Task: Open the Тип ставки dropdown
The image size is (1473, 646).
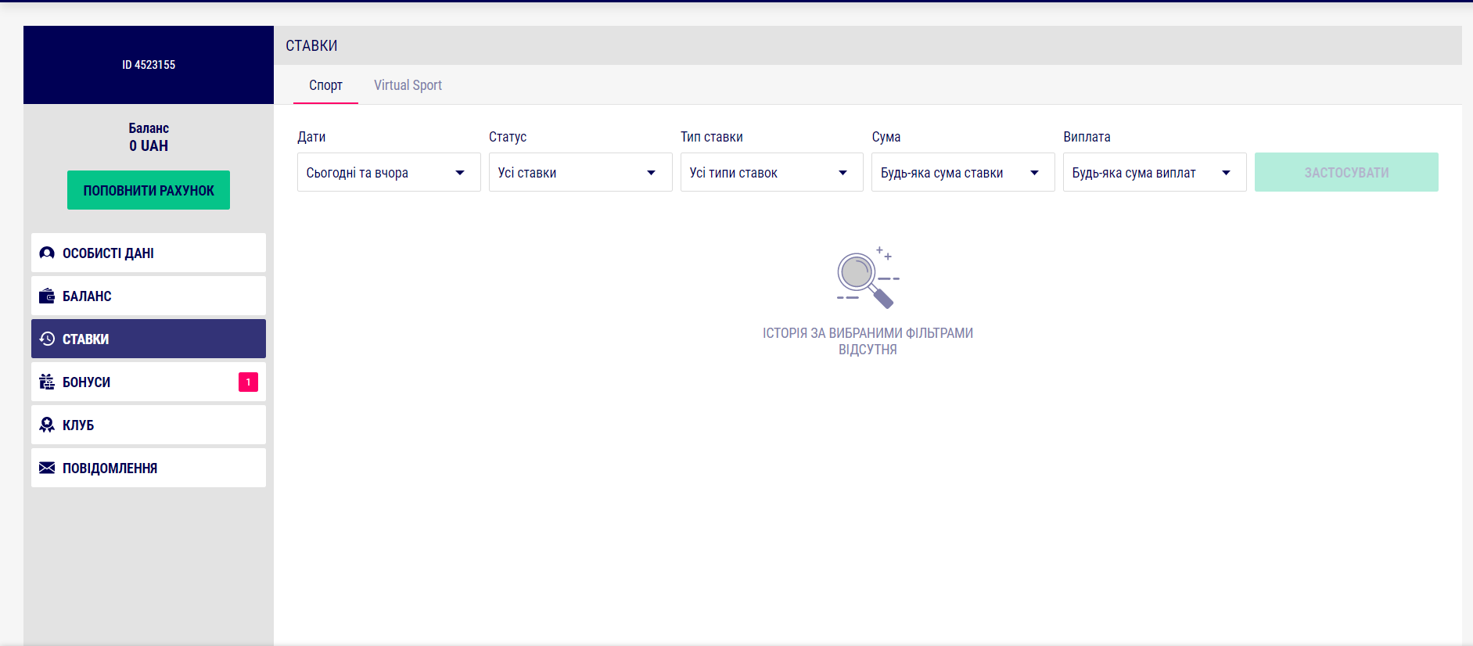Action: (771, 173)
